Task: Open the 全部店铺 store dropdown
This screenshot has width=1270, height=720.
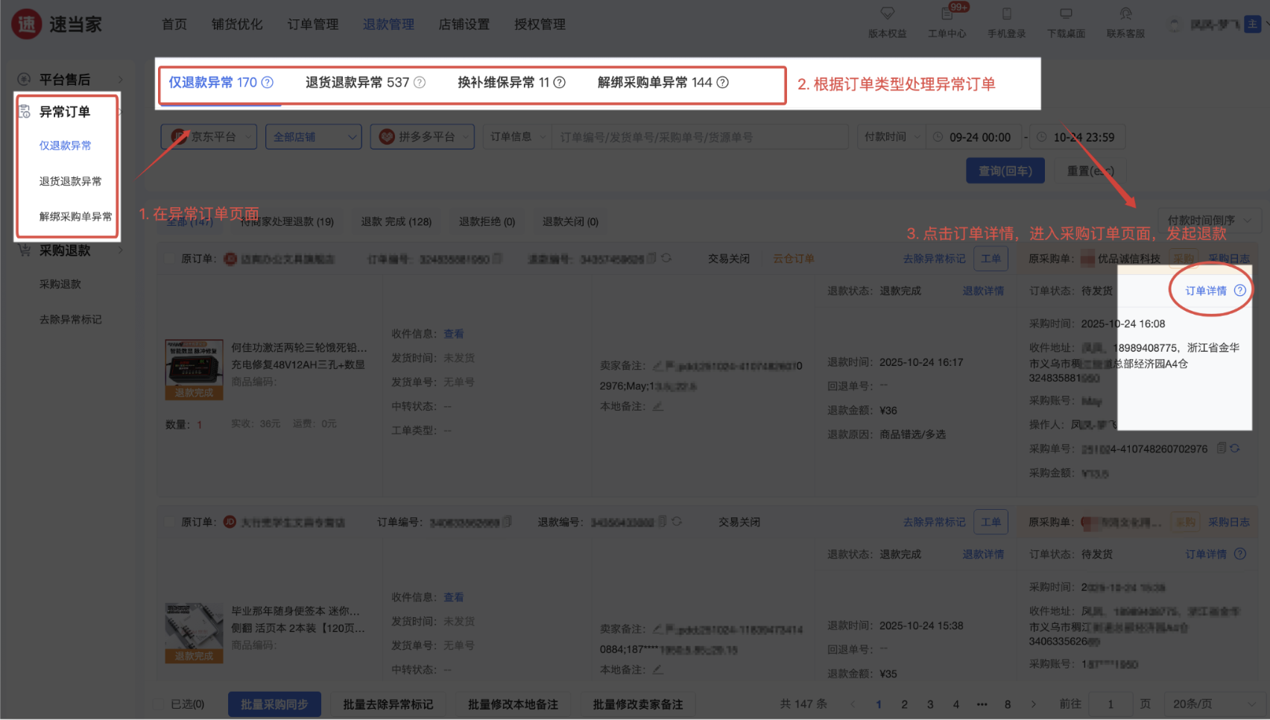Action: [x=313, y=137]
